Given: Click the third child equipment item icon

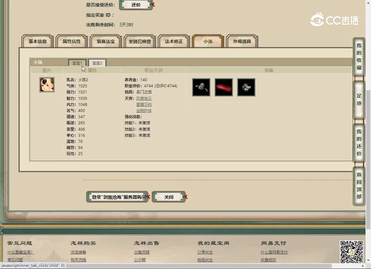Looking at the screenshot, I should 246,87.
